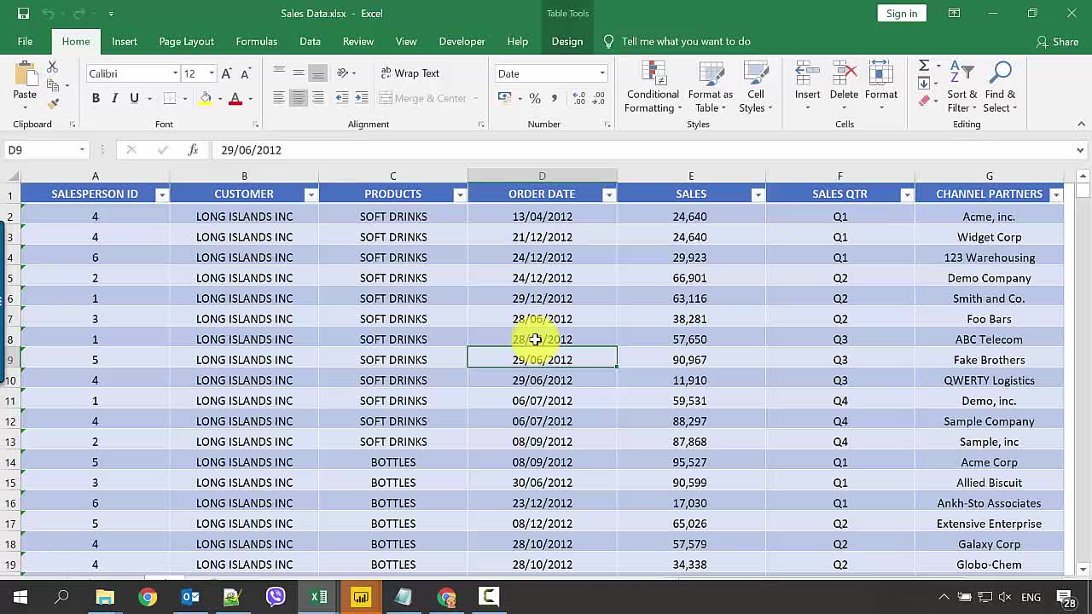Click the AutoSum sigma icon
This screenshot has width=1092, height=614.
924,66
